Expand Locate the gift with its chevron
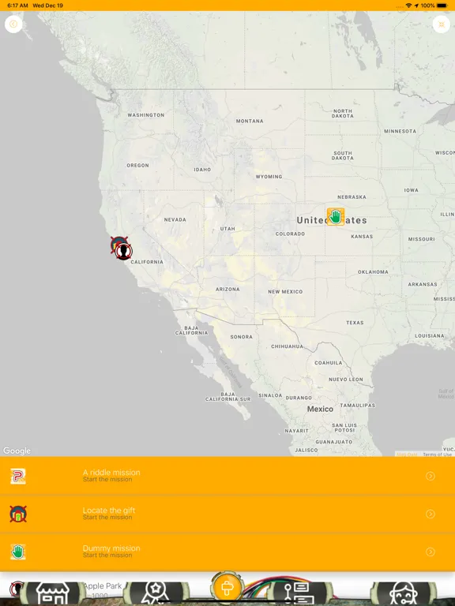Screen dimensions: 455x606 431,514
